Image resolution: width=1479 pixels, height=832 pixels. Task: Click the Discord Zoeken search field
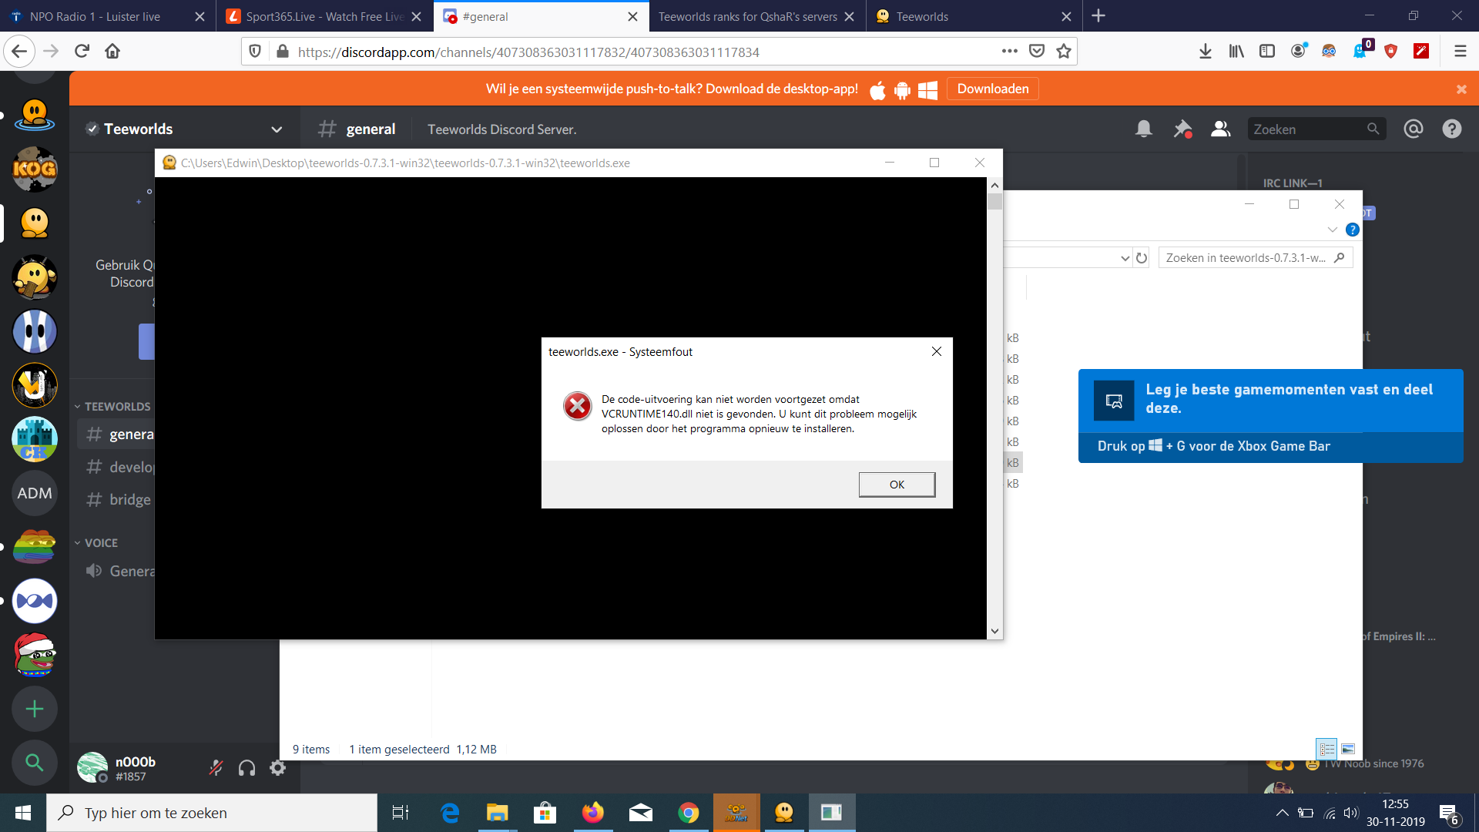coord(1316,129)
